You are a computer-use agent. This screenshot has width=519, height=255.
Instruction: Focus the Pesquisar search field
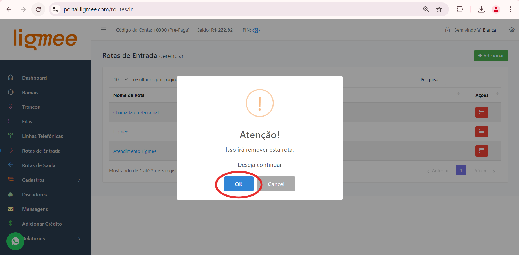coord(473,80)
